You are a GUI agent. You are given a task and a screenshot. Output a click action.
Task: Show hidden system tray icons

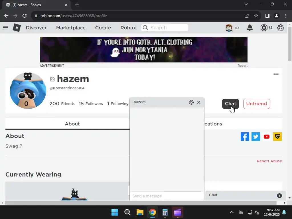pos(232,212)
